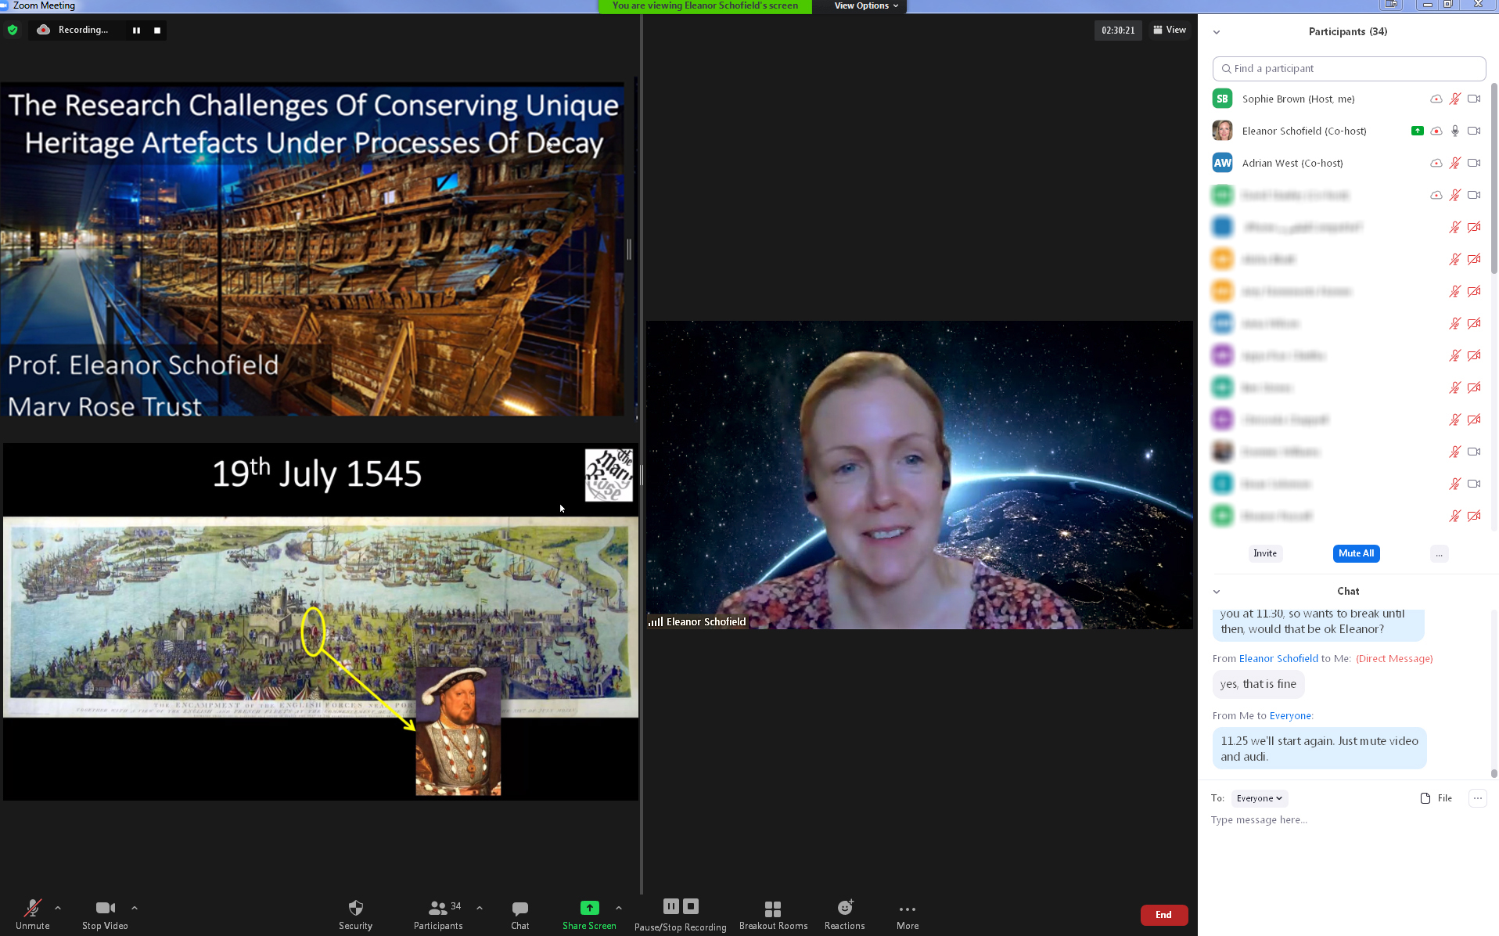The width and height of the screenshot is (1499, 936).
Task: Click the Mute All button
Action: tap(1355, 553)
